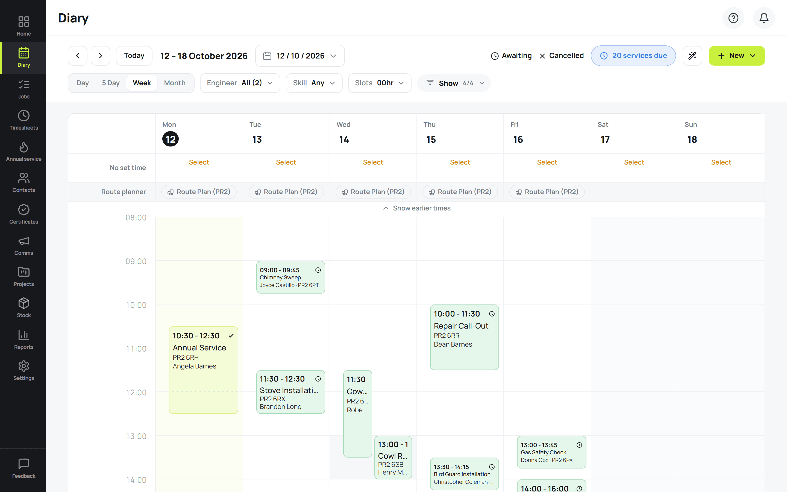Image resolution: width=787 pixels, height=492 pixels.
Task: Toggle the 20 services due filter
Action: click(x=633, y=56)
